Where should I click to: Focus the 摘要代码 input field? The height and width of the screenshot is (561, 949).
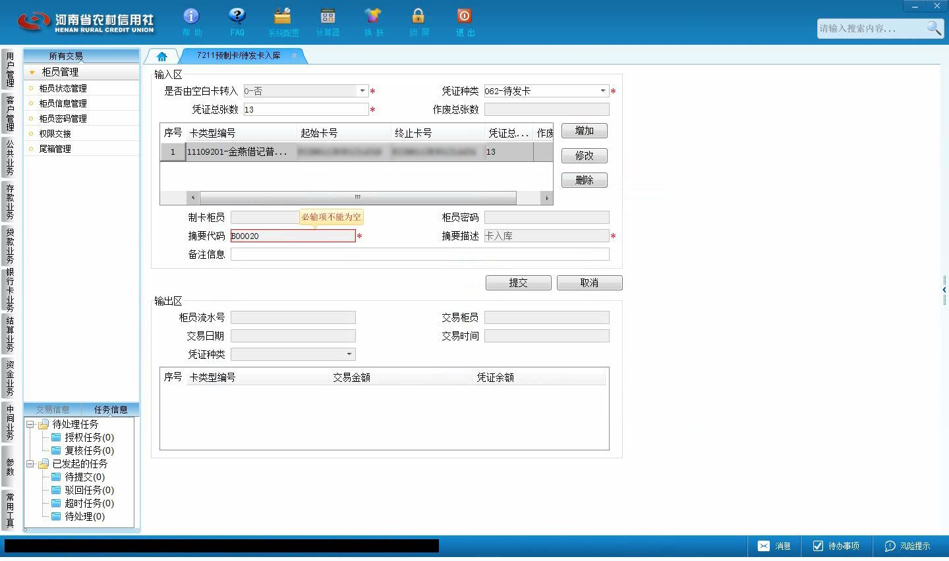click(x=293, y=236)
